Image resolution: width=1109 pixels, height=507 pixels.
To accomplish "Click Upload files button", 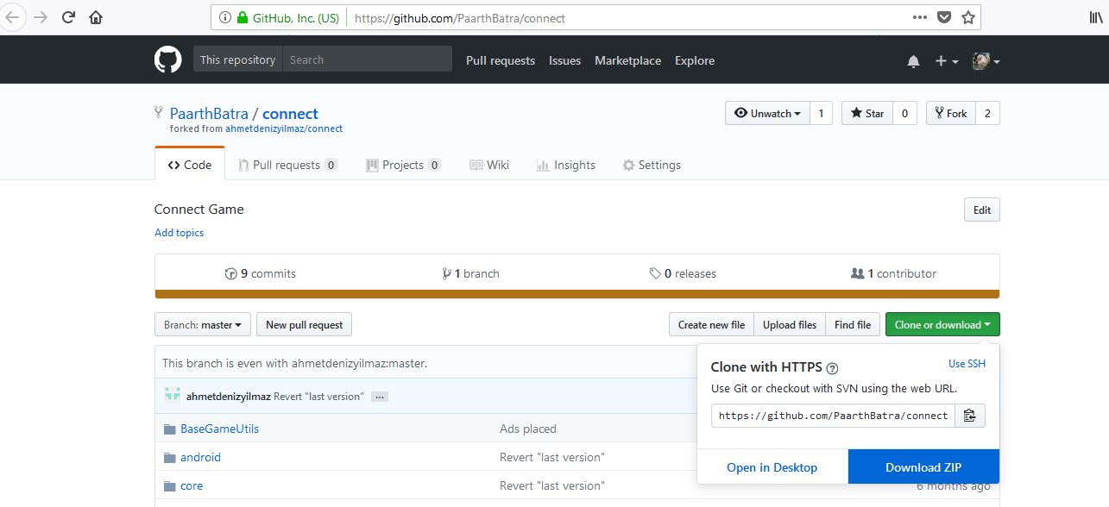I will [790, 325].
